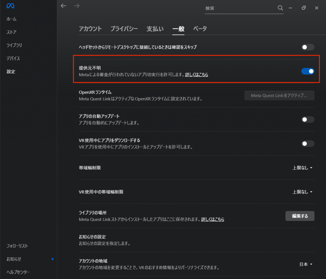Maximize the application window
The height and width of the screenshot is (279, 326).
click(x=304, y=8)
